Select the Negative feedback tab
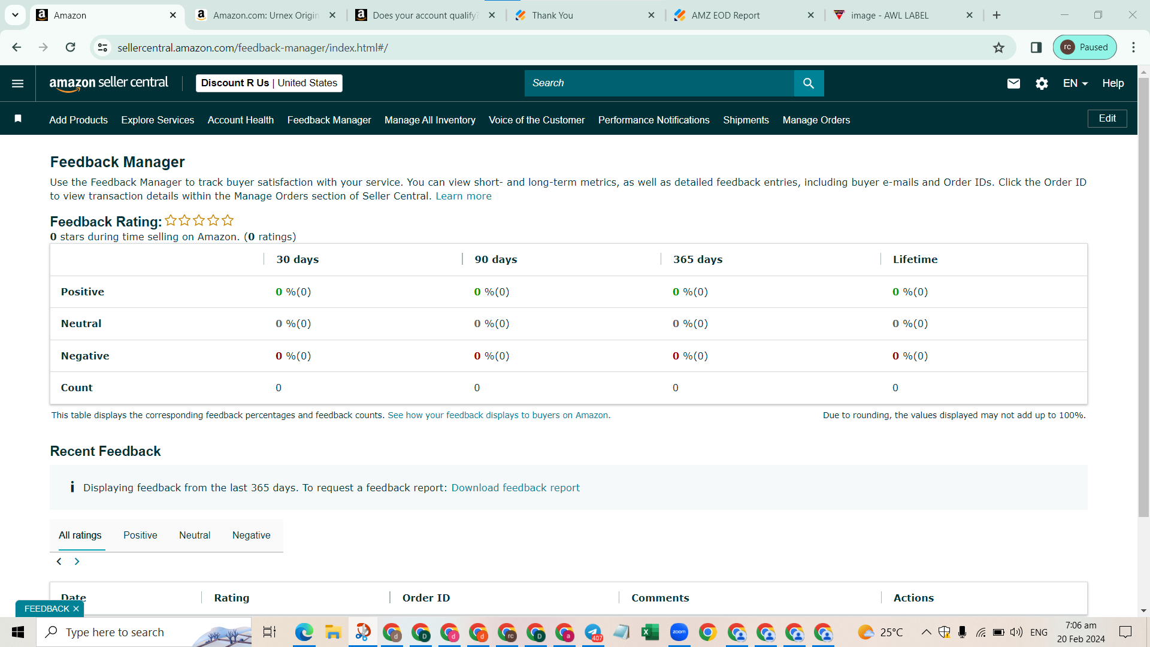1150x647 pixels. click(x=251, y=535)
